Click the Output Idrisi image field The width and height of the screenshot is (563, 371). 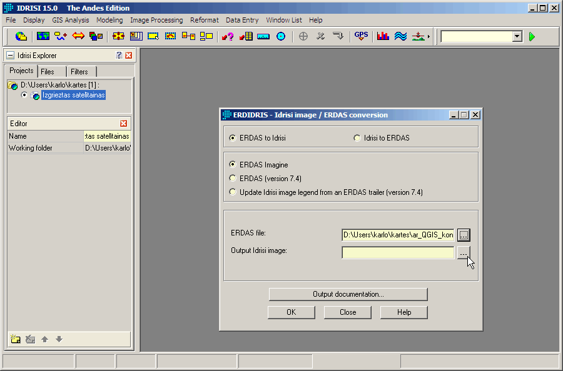pos(398,253)
